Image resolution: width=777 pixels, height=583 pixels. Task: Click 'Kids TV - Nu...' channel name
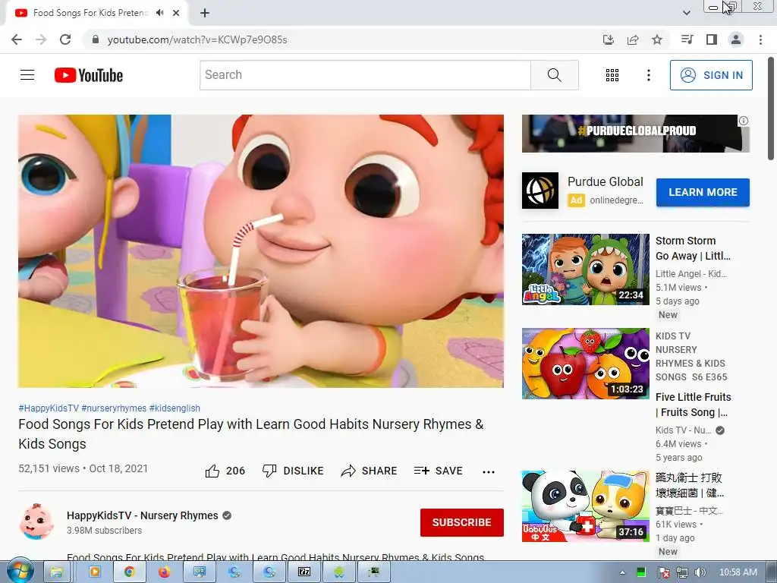pos(684,430)
